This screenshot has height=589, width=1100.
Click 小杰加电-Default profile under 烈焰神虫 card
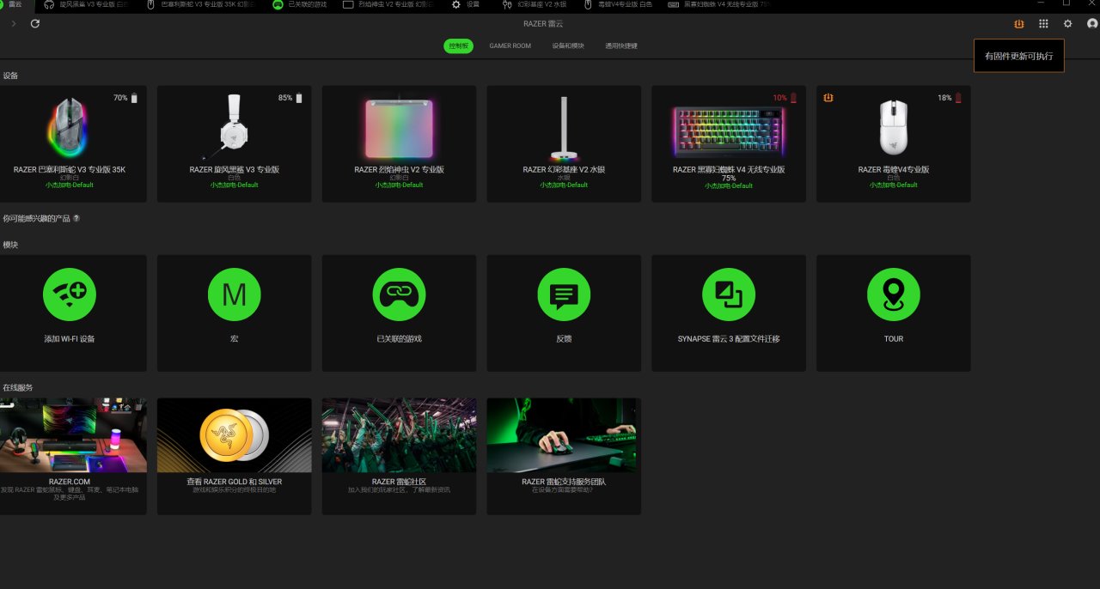click(399, 185)
